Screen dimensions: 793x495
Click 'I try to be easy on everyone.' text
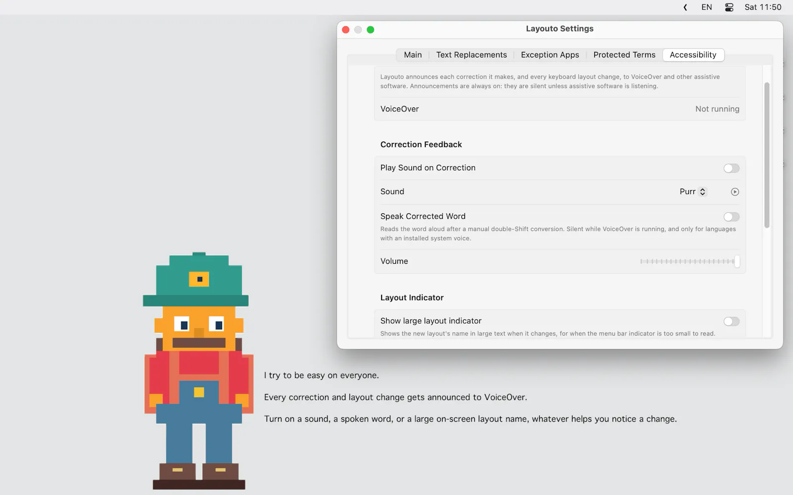321,375
